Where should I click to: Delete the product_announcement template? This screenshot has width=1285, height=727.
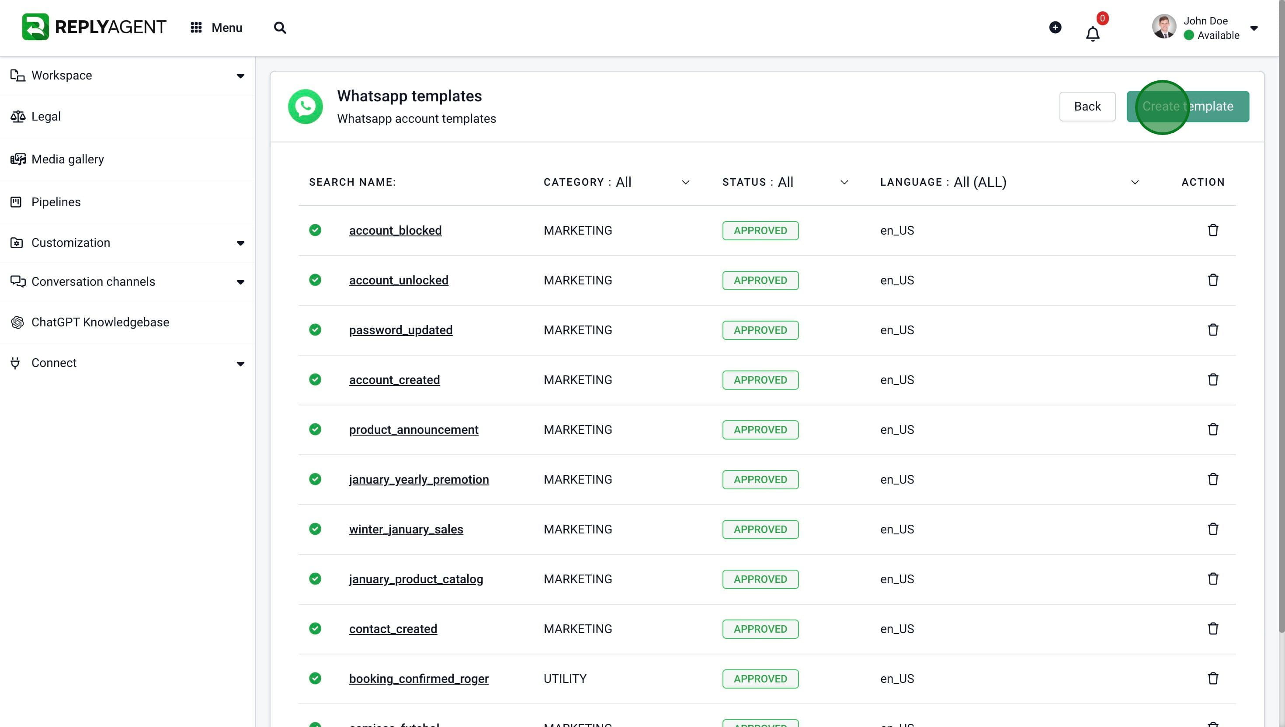[x=1212, y=429]
